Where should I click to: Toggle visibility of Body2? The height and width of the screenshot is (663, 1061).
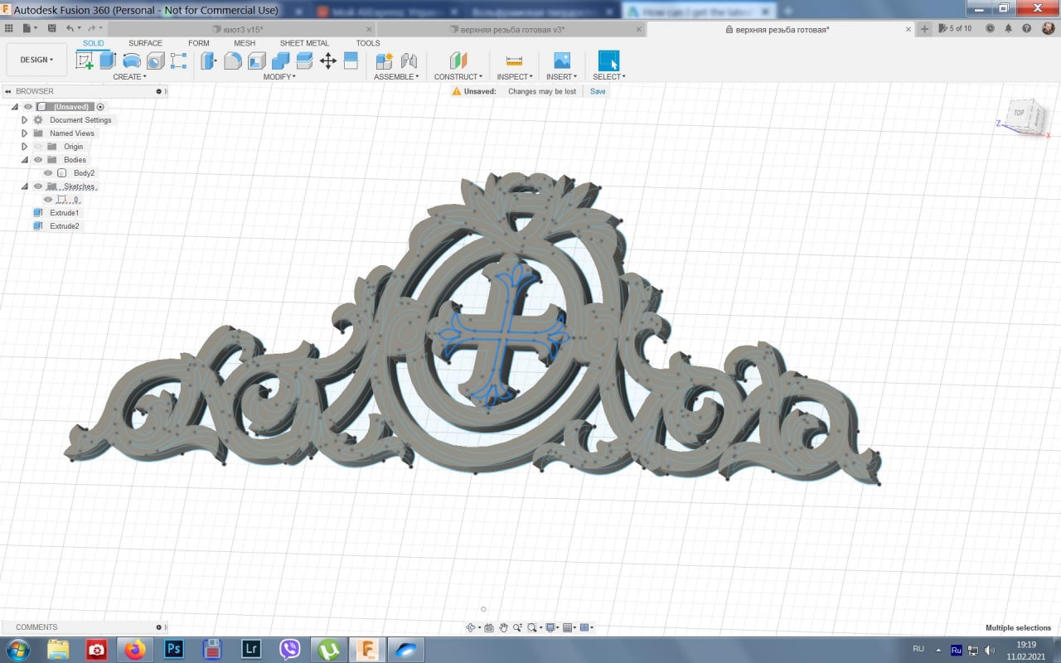[x=48, y=173]
